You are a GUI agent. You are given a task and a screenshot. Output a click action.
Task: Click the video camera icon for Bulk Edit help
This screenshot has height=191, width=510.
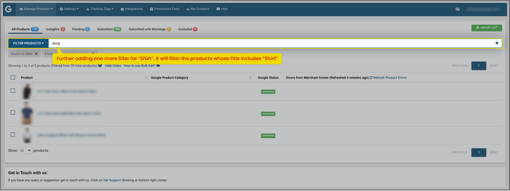click(158, 65)
